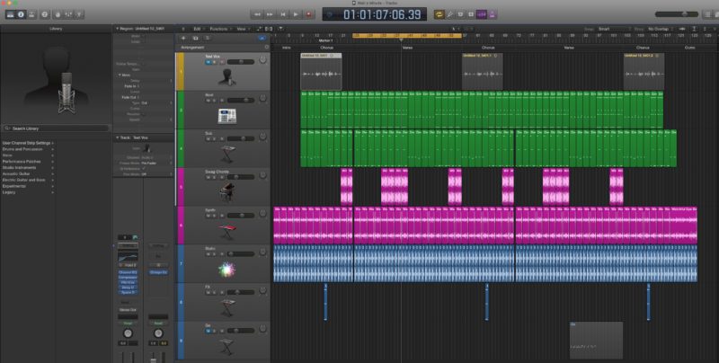Mute the Synth track
This screenshot has height=363, width=719.
(x=209, y=216)
